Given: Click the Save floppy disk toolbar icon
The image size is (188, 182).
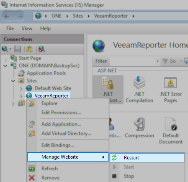Looking at the screenshot, I should click(x=18, y=49).
